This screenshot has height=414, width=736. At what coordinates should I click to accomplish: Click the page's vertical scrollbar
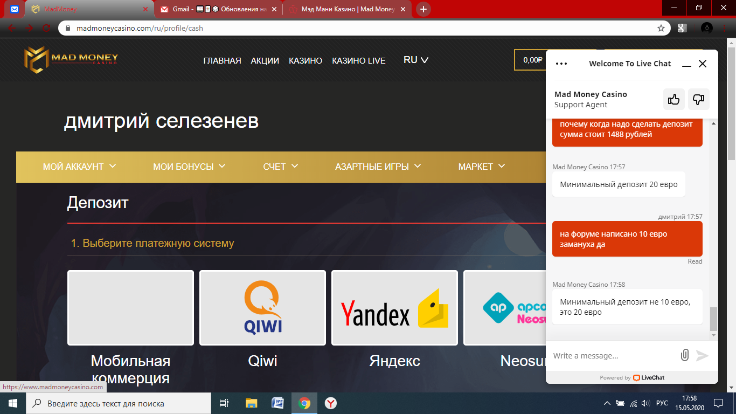point(732,102)
